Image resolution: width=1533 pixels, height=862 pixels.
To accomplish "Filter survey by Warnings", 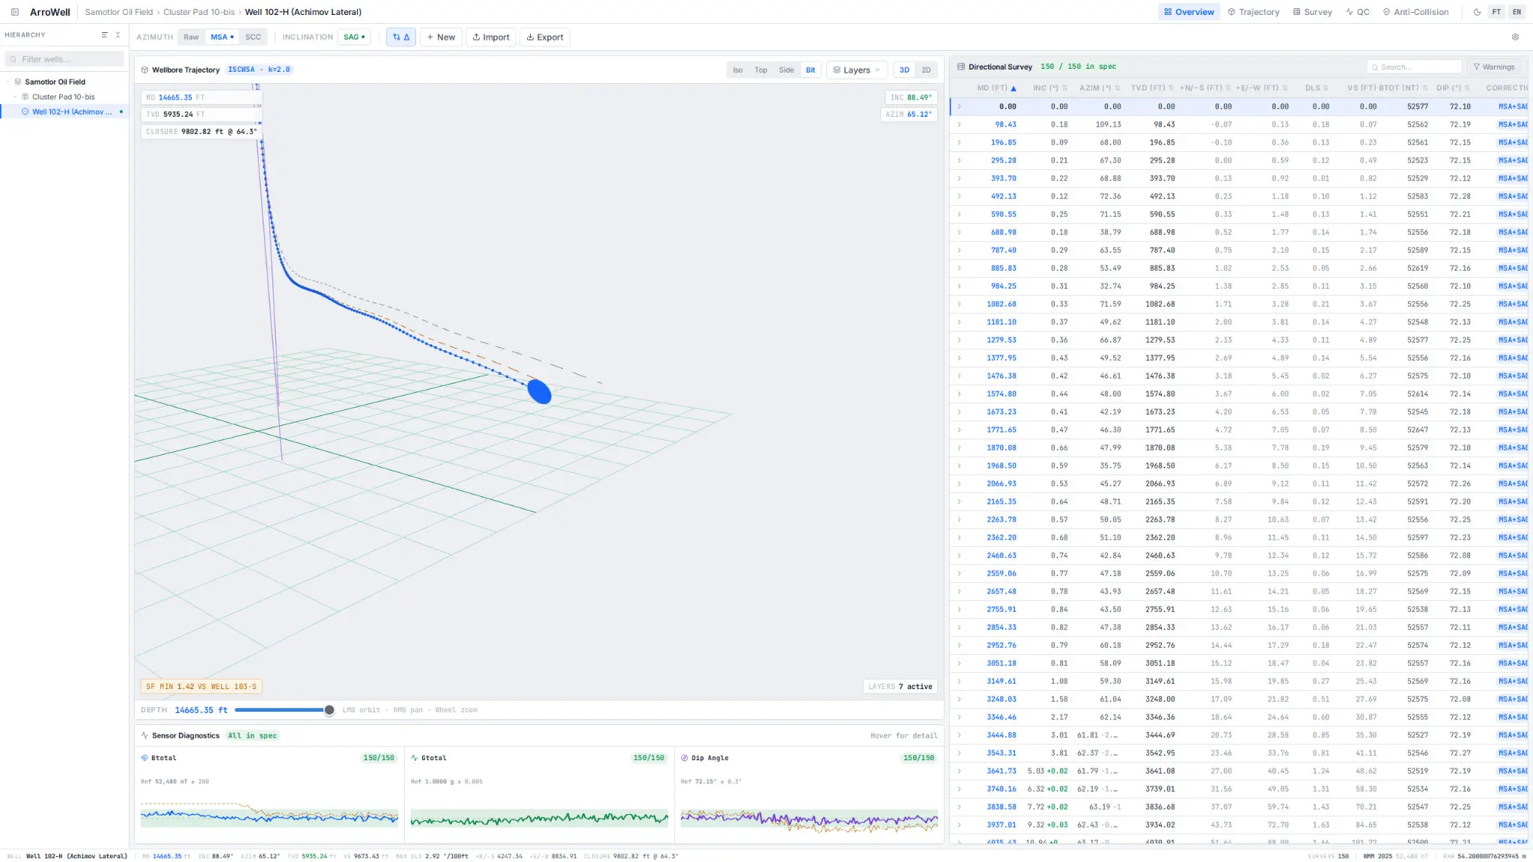I will coord(1493,67).
